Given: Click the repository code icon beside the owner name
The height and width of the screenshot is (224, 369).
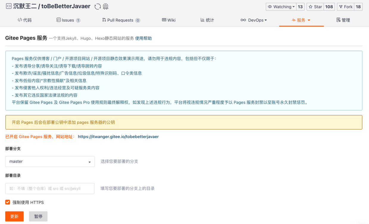Looking at the screenshot, I should coord(9,6).
